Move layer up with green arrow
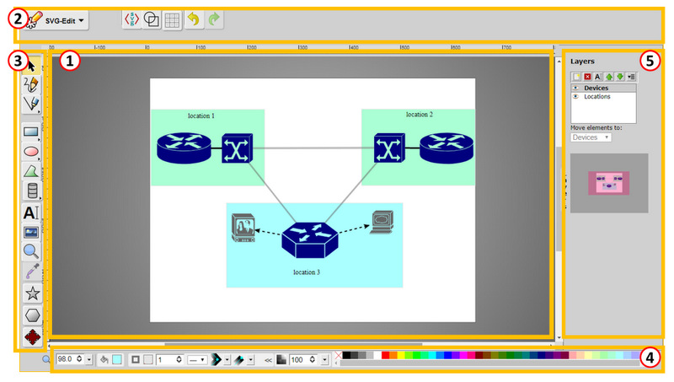This screenshot has width=674, height=382. pyautogui.click(x=609, y=77)
